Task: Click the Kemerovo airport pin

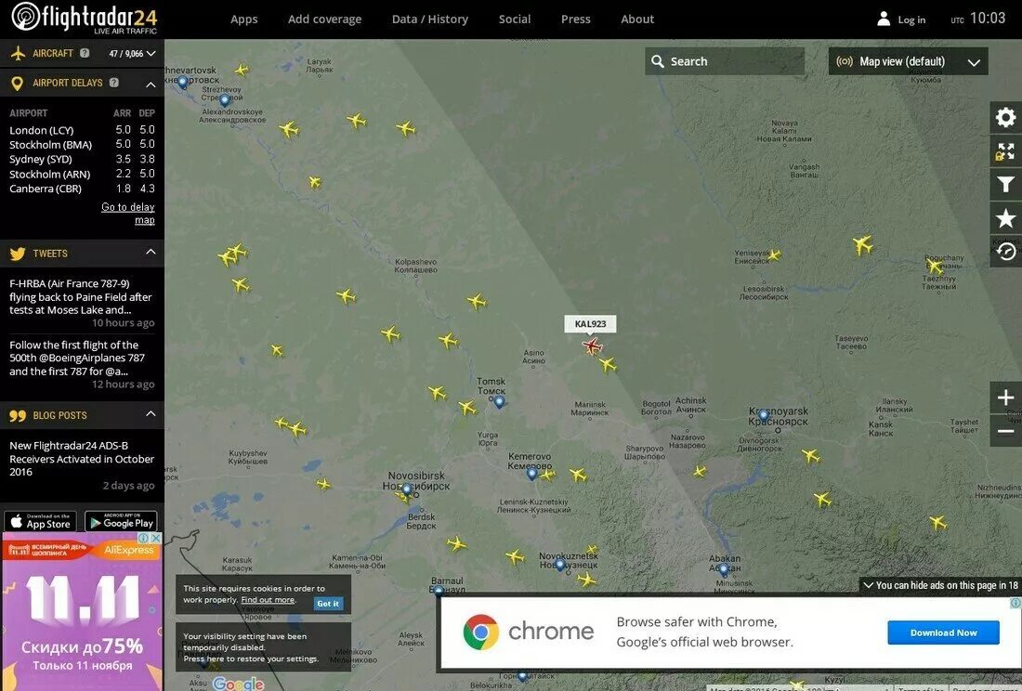Action: (531, 474)
